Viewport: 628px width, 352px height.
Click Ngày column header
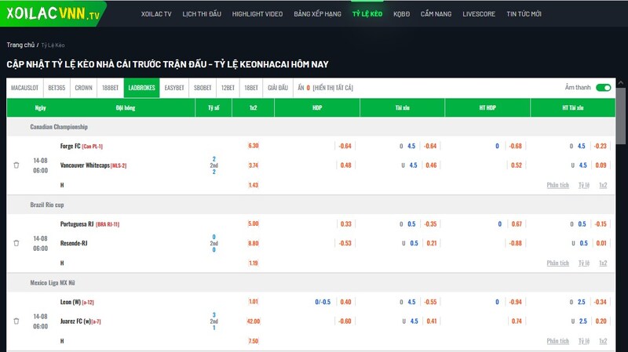(x=41, y=107)
